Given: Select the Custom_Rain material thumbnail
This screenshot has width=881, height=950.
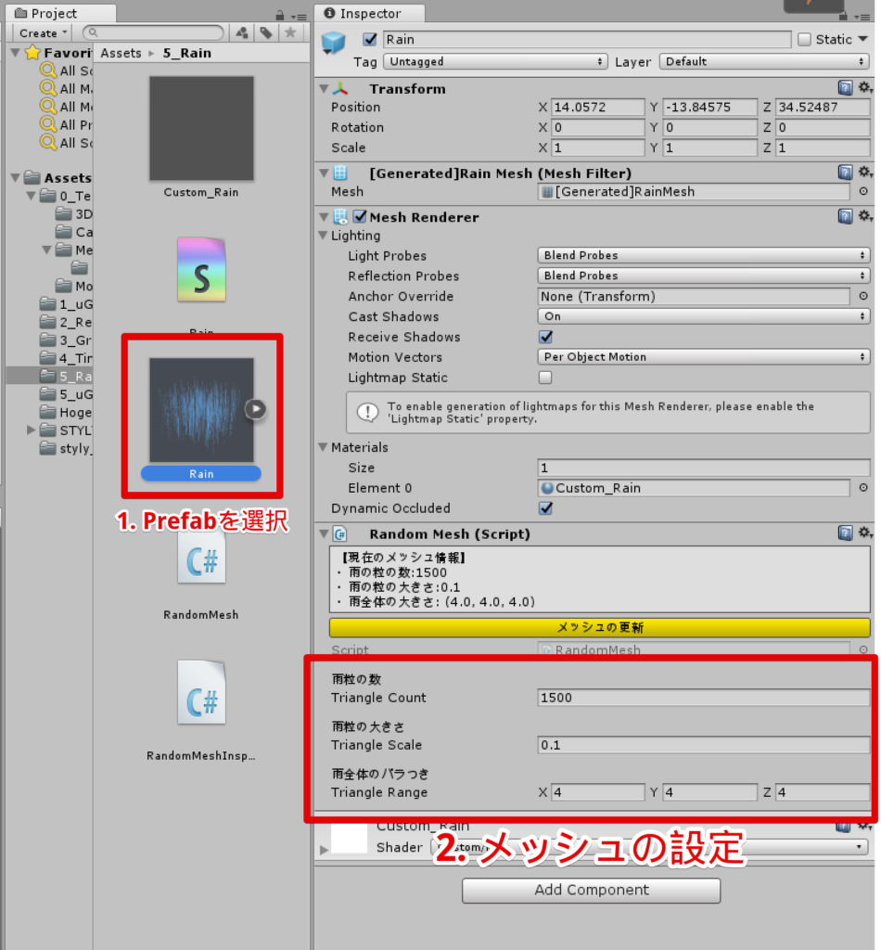Looking at the screenshot, I should 201,128.
